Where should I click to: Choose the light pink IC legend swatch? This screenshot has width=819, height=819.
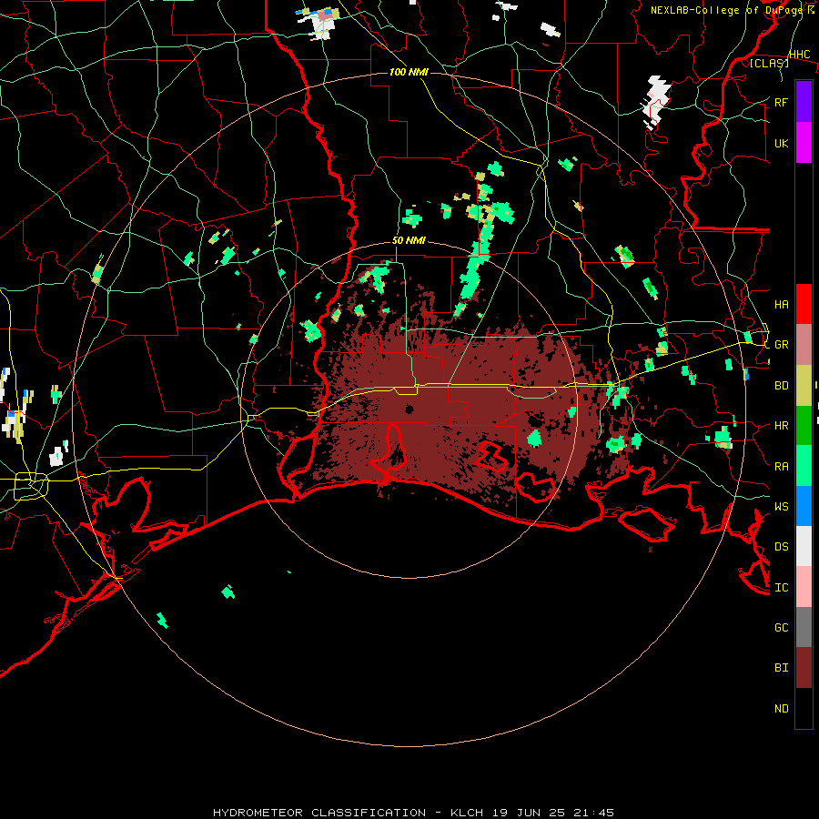pos(804,587)
